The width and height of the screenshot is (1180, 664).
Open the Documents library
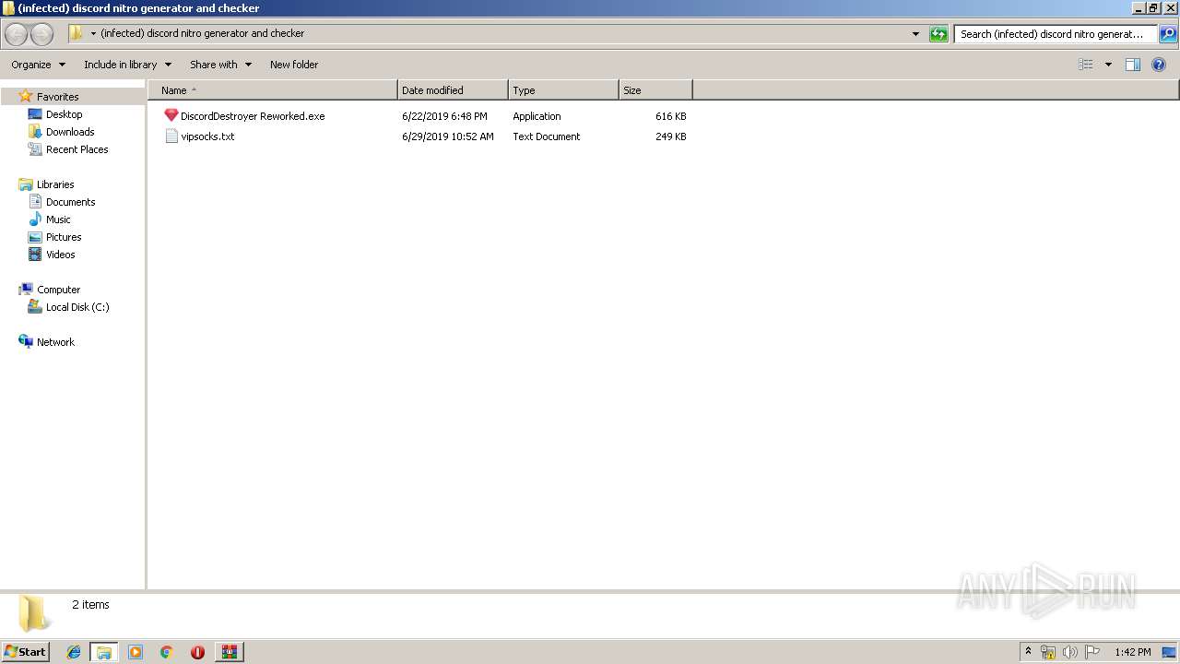coord(70,202)
